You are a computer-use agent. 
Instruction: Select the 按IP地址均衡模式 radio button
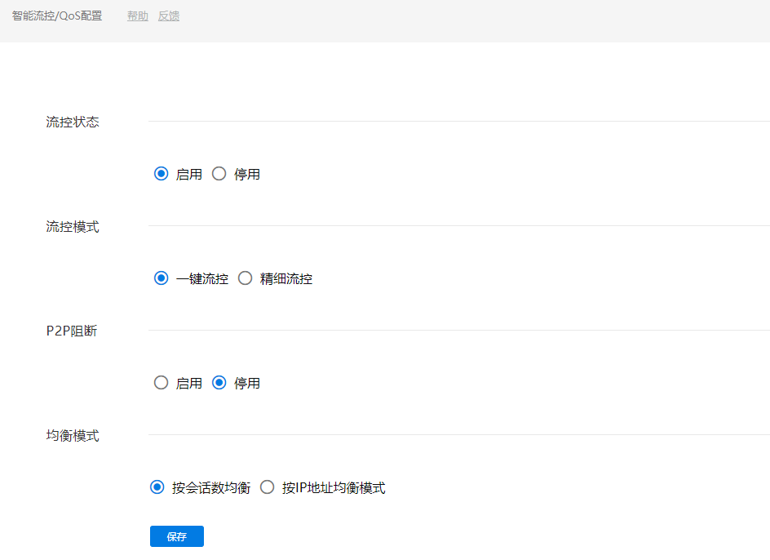tap(267, 487)
